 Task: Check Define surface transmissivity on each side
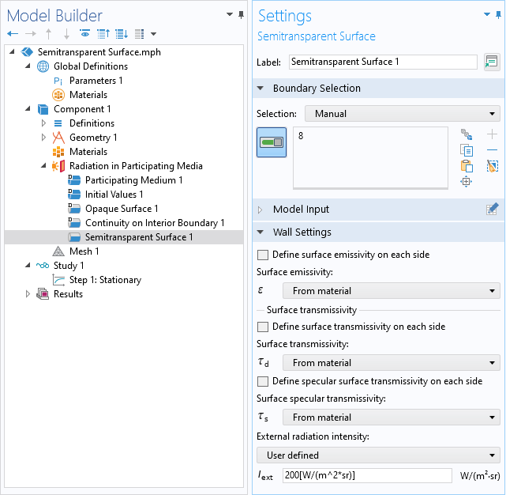(263, 327)
